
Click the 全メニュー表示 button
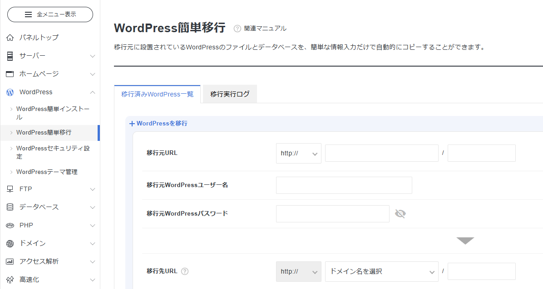50,14
